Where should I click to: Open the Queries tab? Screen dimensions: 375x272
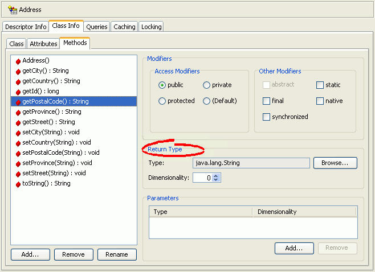tap(97, 27)
